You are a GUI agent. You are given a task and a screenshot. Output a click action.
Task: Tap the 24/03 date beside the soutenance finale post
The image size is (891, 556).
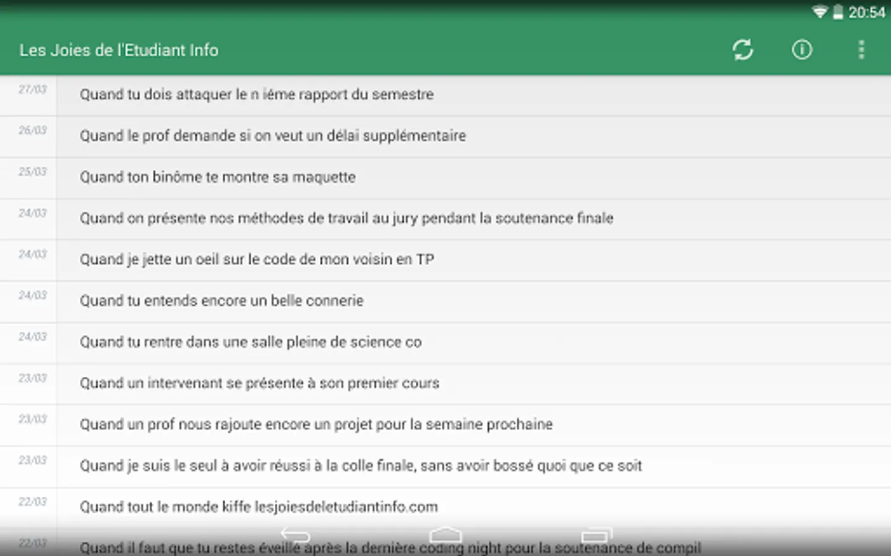click(33, 213)
